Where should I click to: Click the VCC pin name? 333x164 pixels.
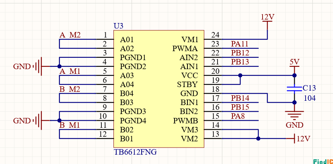[190, 76]
